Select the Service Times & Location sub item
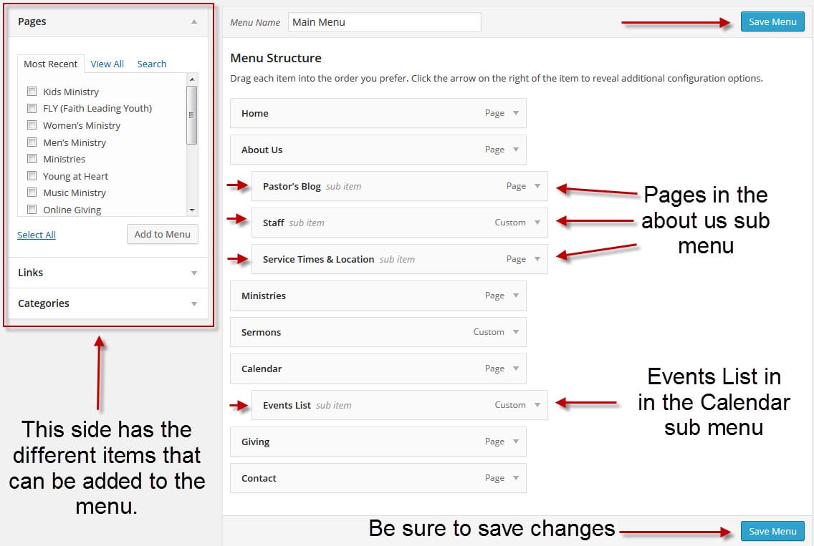 coord(400,259)
